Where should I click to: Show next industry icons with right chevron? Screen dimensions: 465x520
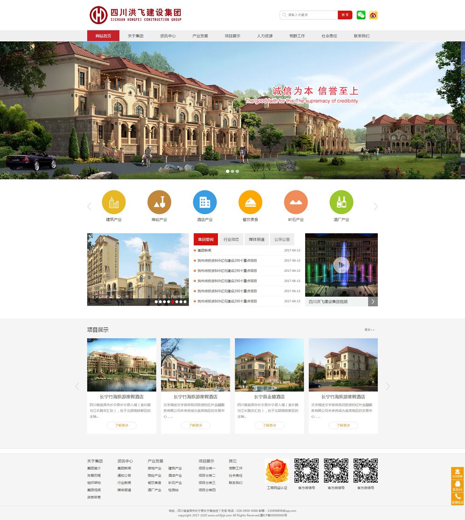[x=376, y=206]
